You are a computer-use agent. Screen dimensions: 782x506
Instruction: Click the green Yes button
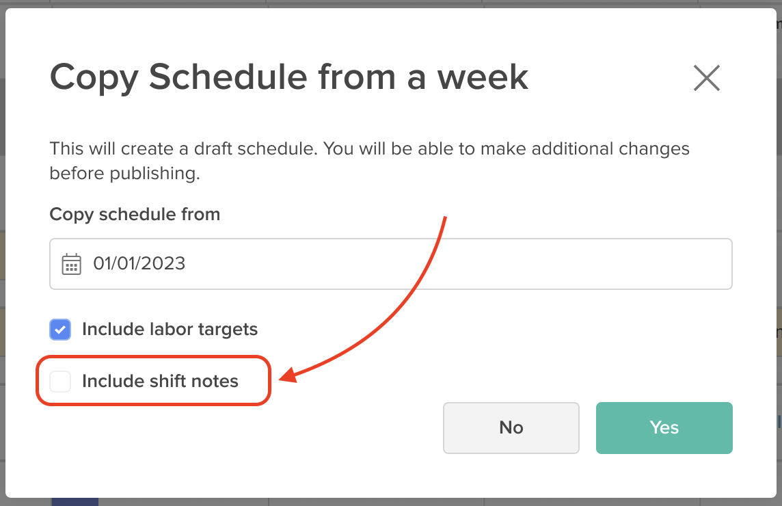[664, 427]
